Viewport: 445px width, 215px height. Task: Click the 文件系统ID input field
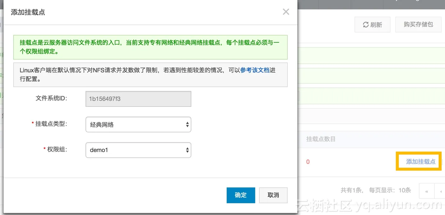[x=138, y=99]
